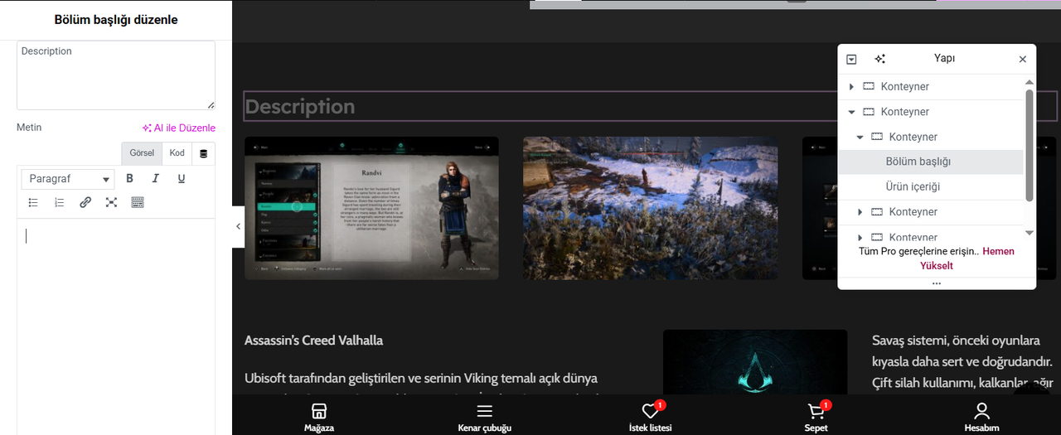
Task: Open the Paragraf format dropdown
Action: (x=69, y=179)
